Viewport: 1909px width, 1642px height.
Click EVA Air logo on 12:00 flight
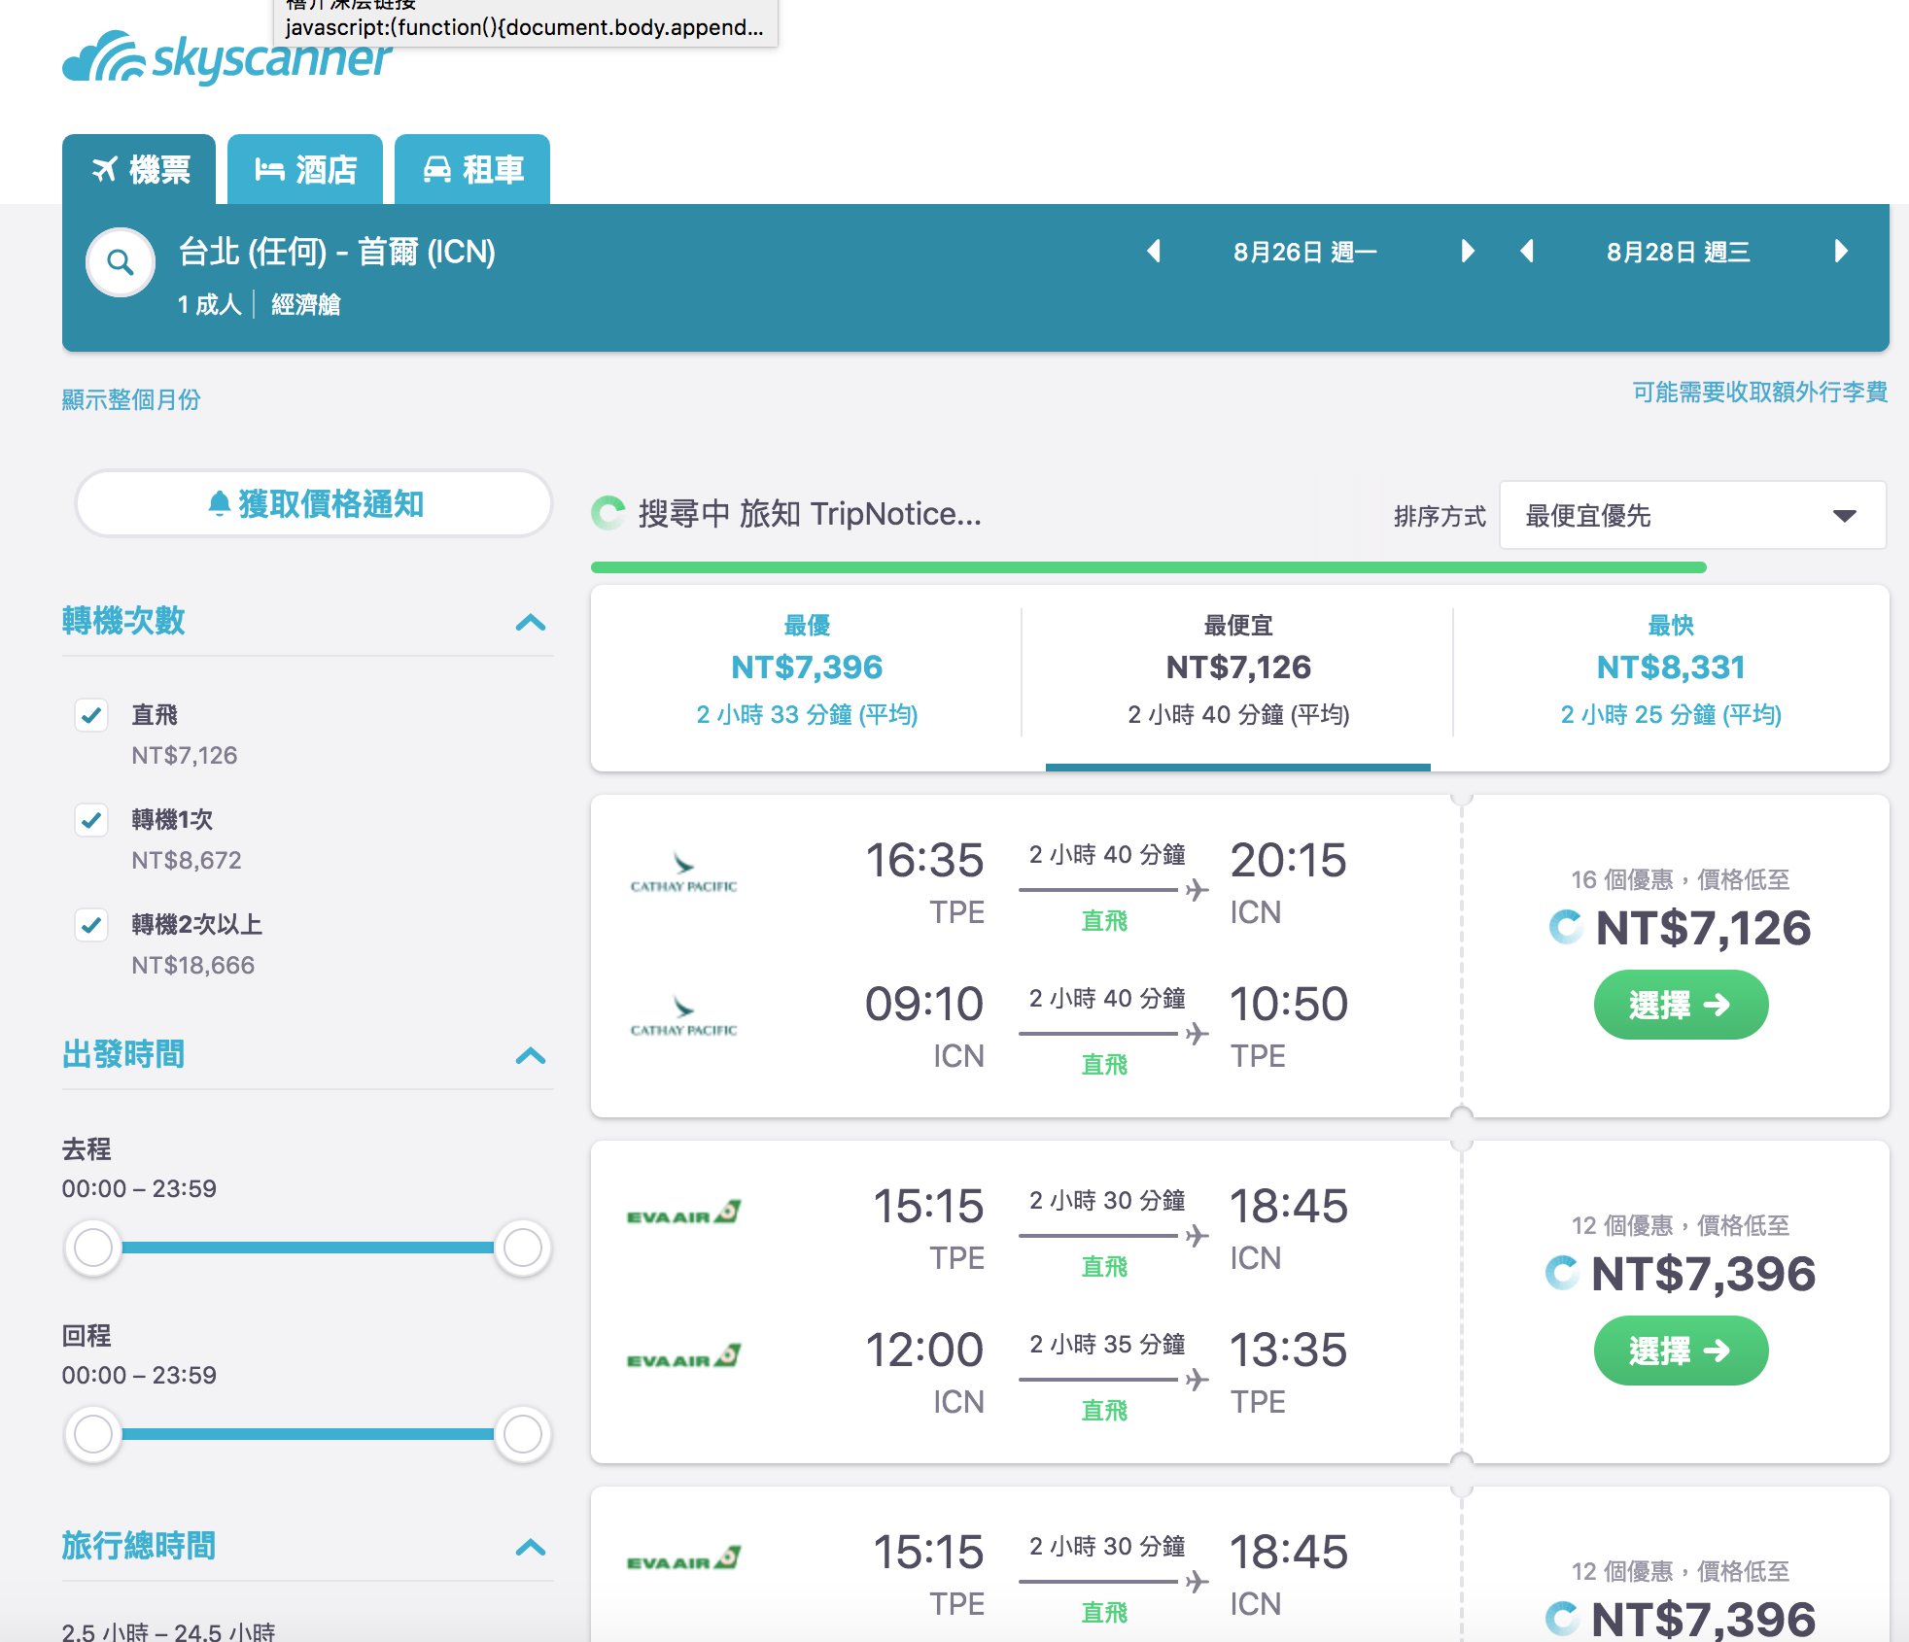coord(684,1355)
